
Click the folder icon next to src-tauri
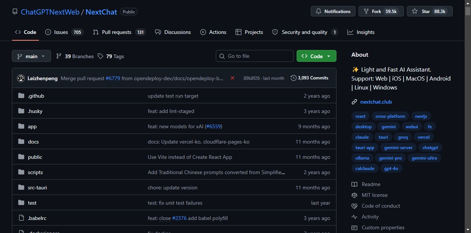coord(21,188)
